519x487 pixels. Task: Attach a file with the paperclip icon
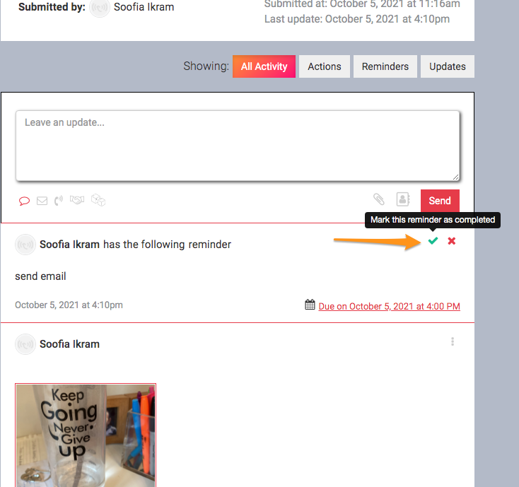379,199
